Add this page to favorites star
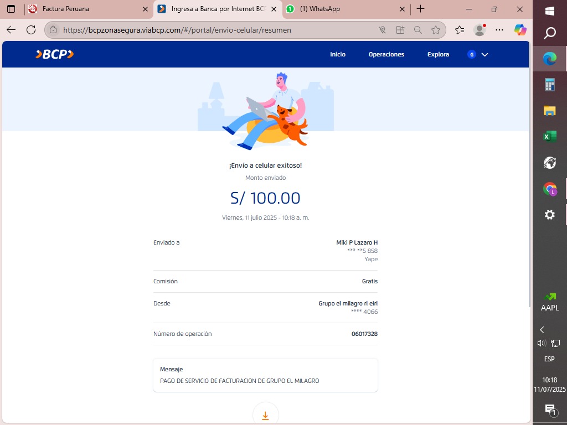 436,30
